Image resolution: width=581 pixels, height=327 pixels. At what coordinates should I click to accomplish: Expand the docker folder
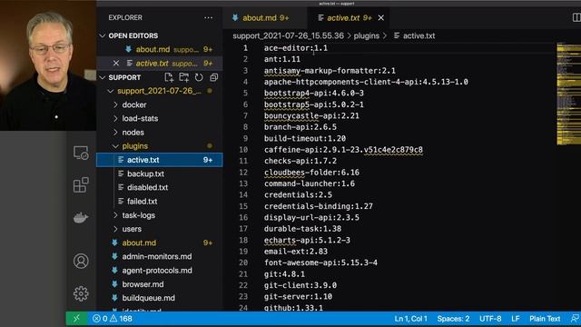pos(115,105)
